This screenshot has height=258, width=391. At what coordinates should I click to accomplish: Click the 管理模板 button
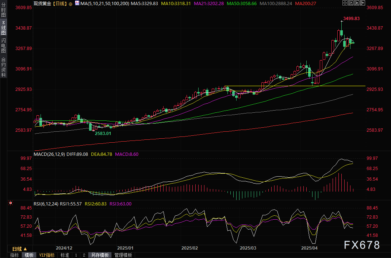click(x=123, y=255)
